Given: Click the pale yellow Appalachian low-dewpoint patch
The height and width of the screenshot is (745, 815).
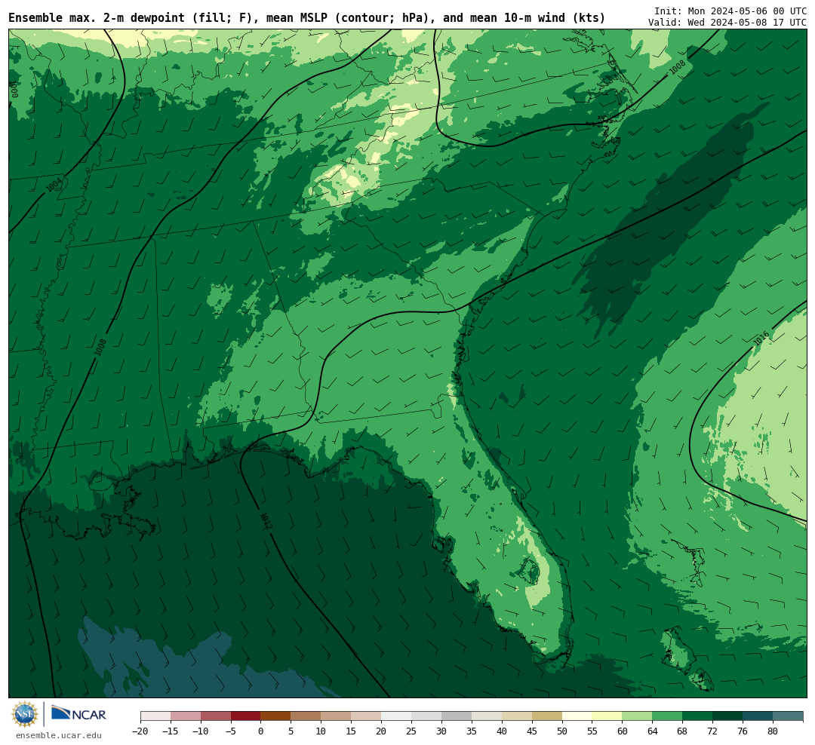Looking at the screenshot, I should click(x=346, y=179).
